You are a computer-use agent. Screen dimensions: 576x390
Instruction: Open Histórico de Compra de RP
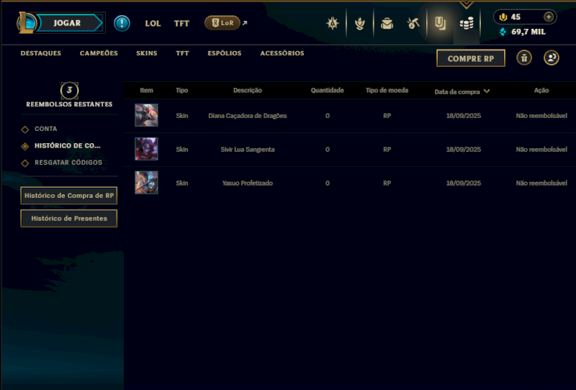click(69, 196)
